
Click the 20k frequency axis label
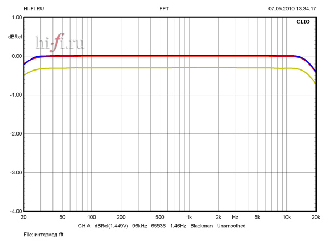[x=315, y=217]
